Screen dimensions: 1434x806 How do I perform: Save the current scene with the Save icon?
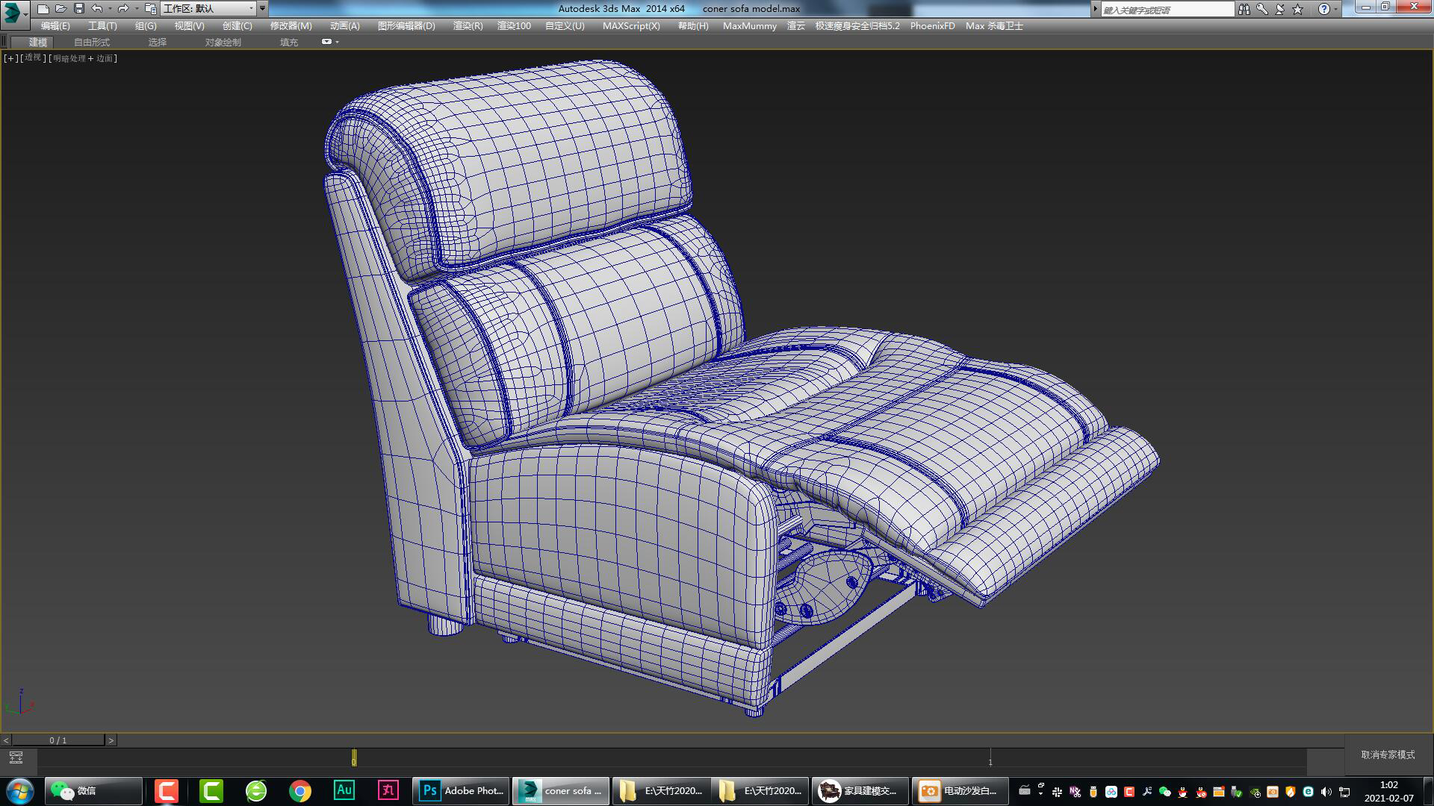click(x=79, y=8)
